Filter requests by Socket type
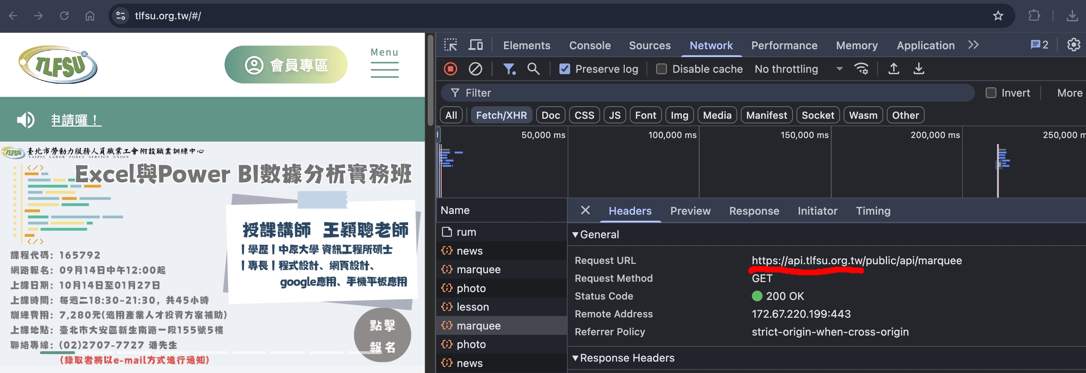This screenshot has width=1086, height=373. coord(818,115)
